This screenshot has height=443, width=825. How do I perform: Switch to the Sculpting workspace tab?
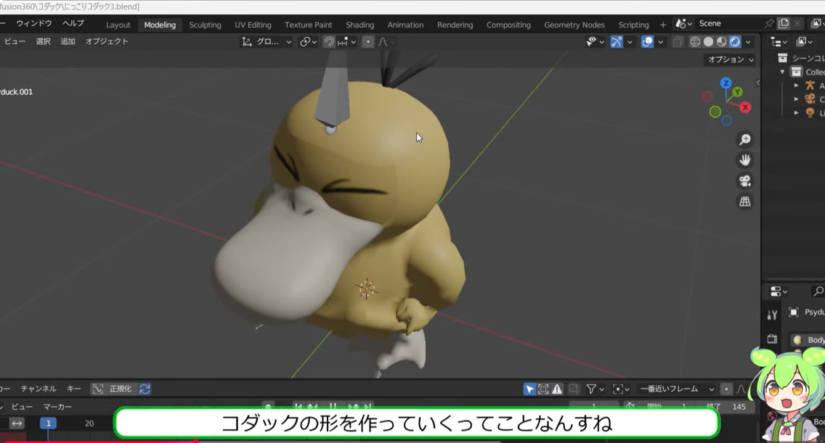tap(205, 25)
